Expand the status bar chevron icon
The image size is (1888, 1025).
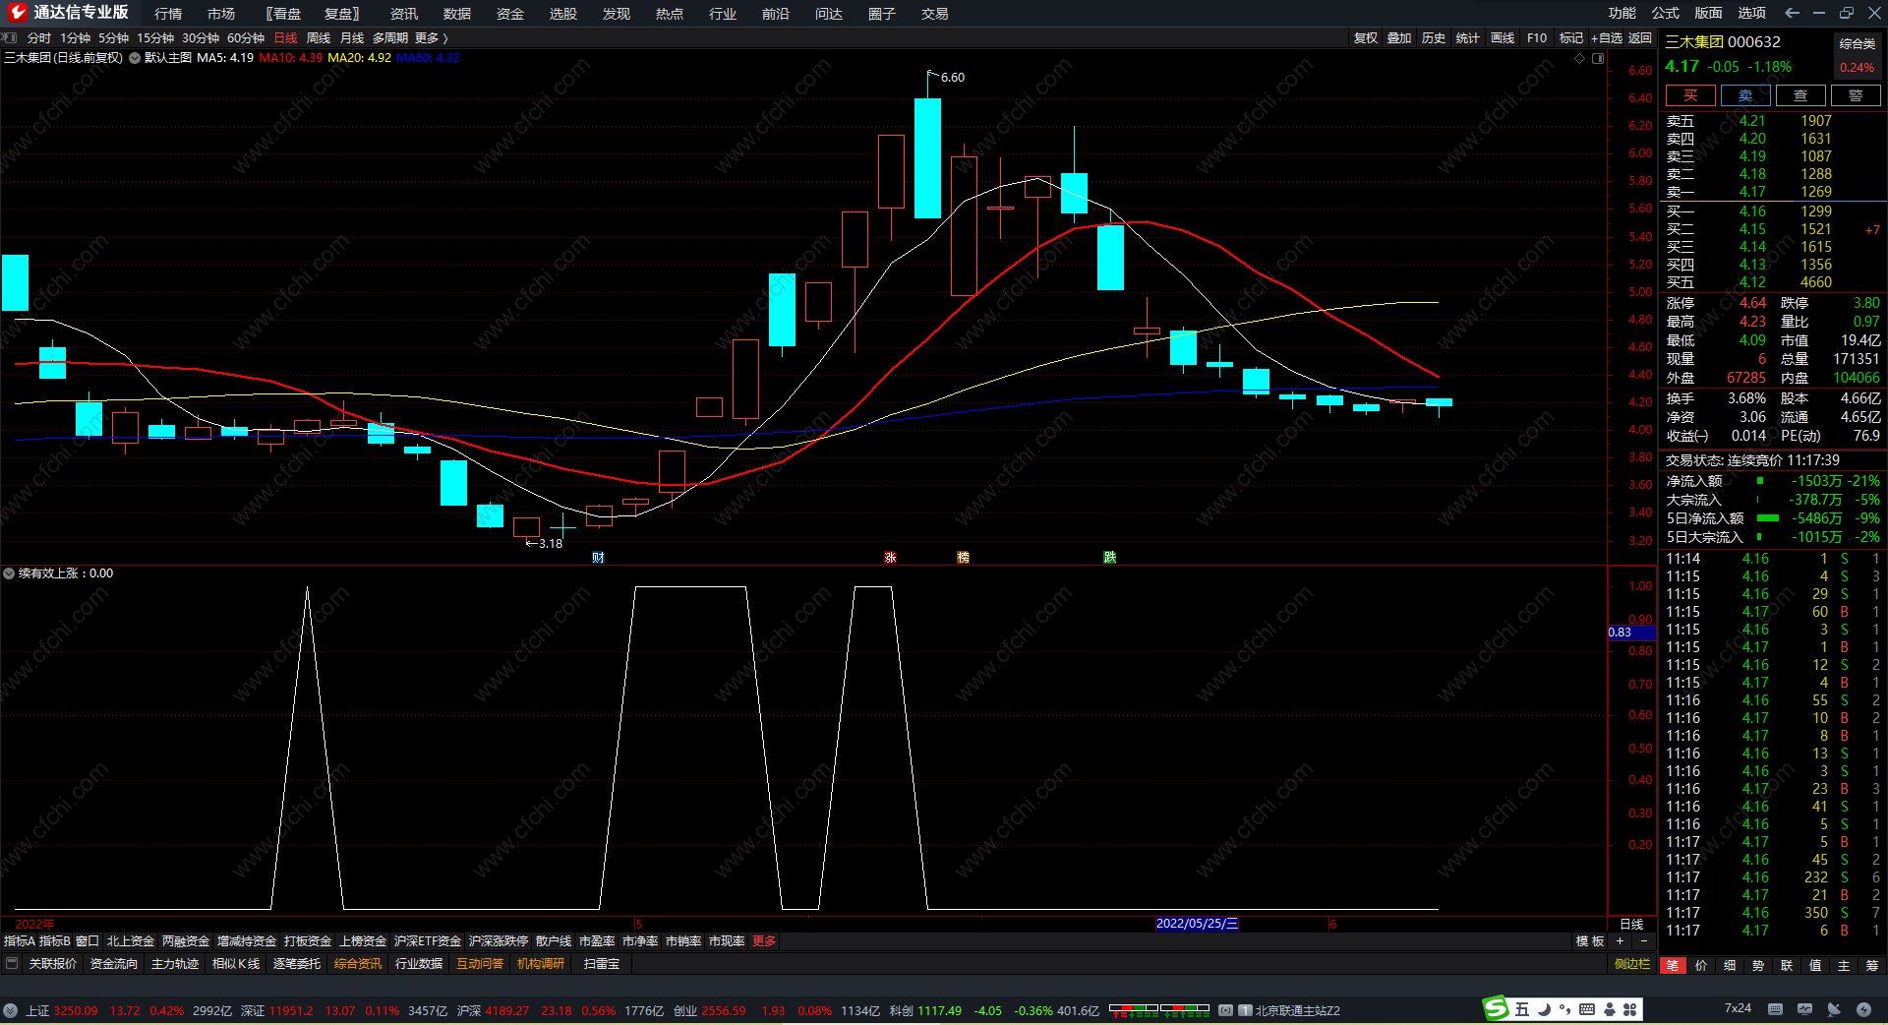pos(10,1010)
